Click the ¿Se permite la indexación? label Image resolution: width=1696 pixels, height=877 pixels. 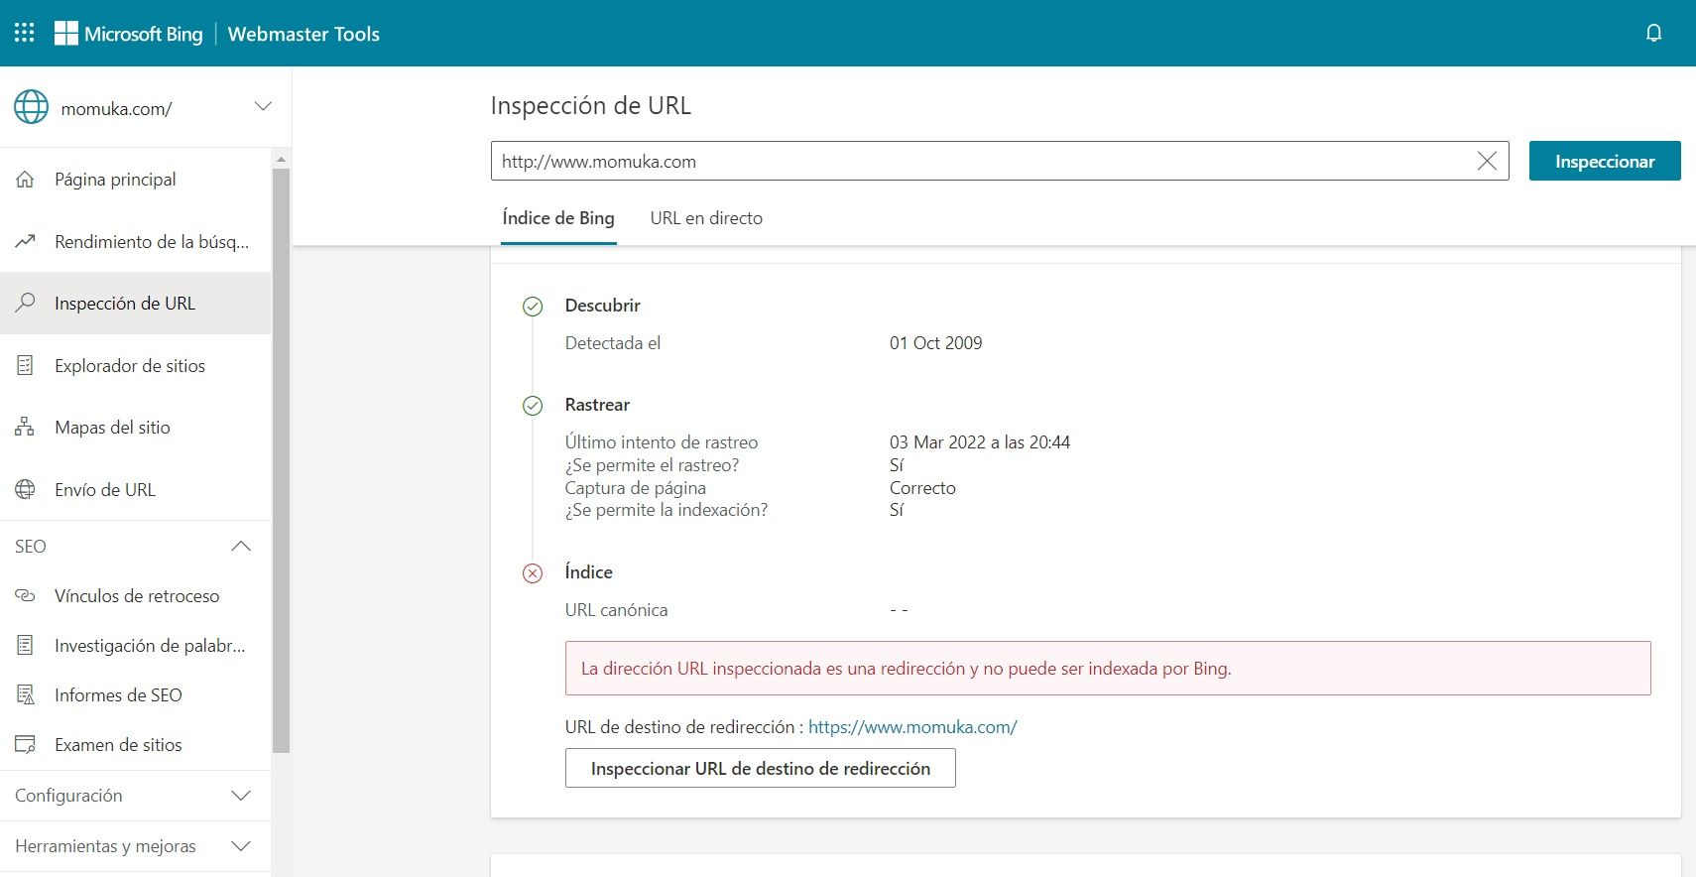[x=666, y=510]
